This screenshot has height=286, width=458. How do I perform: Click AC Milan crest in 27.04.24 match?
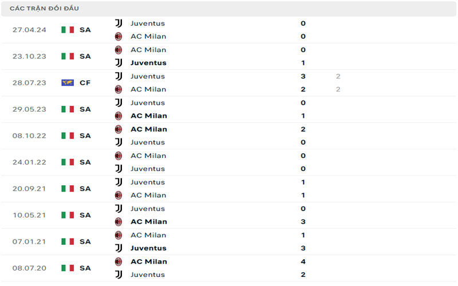(x=119, y=36)
